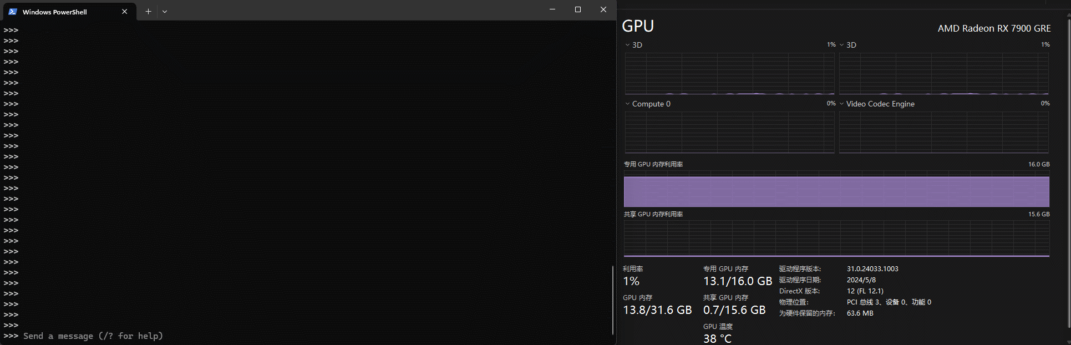Click the terminal's vertical scrollbar thumb
The height and width of the screenshot is (345, 1071).
point(613,300)
